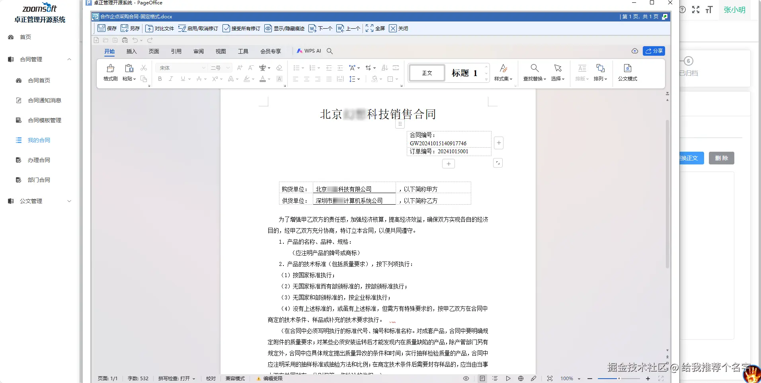Click 关闭 to close the document
Image resolution: width=761 pixels, height=383 pixels.
point(398,28)
